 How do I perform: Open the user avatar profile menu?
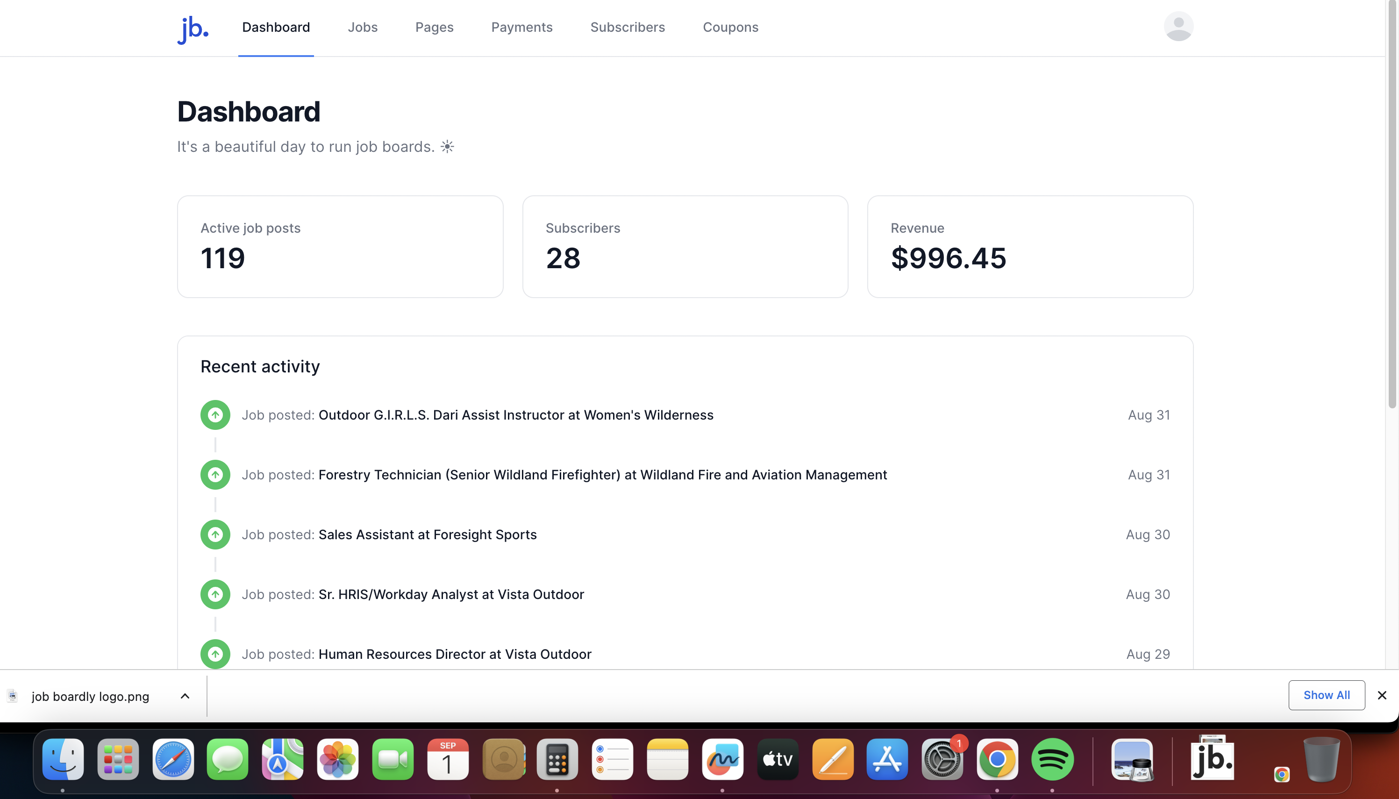click(1178, 26)
